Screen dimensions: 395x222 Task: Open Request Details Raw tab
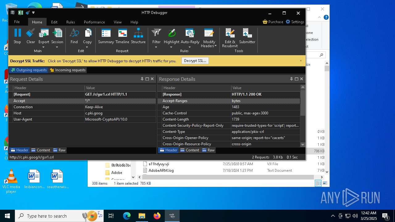59,150
